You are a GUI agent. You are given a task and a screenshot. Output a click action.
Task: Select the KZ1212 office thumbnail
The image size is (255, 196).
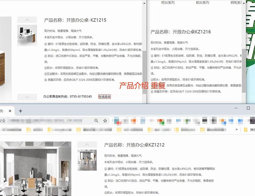(87, 160)
